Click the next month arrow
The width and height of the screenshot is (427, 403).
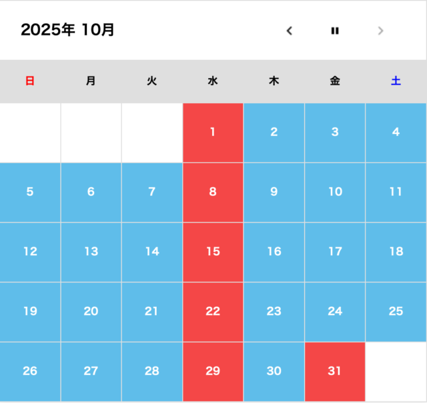(380, 31)
